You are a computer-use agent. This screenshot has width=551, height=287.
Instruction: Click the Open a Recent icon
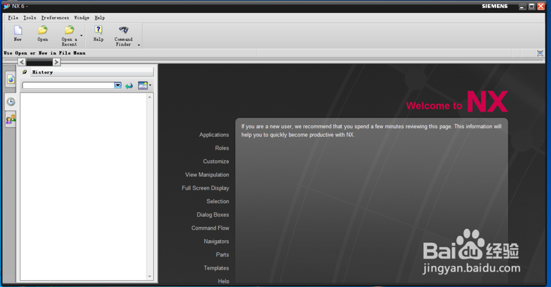(69, 30)
